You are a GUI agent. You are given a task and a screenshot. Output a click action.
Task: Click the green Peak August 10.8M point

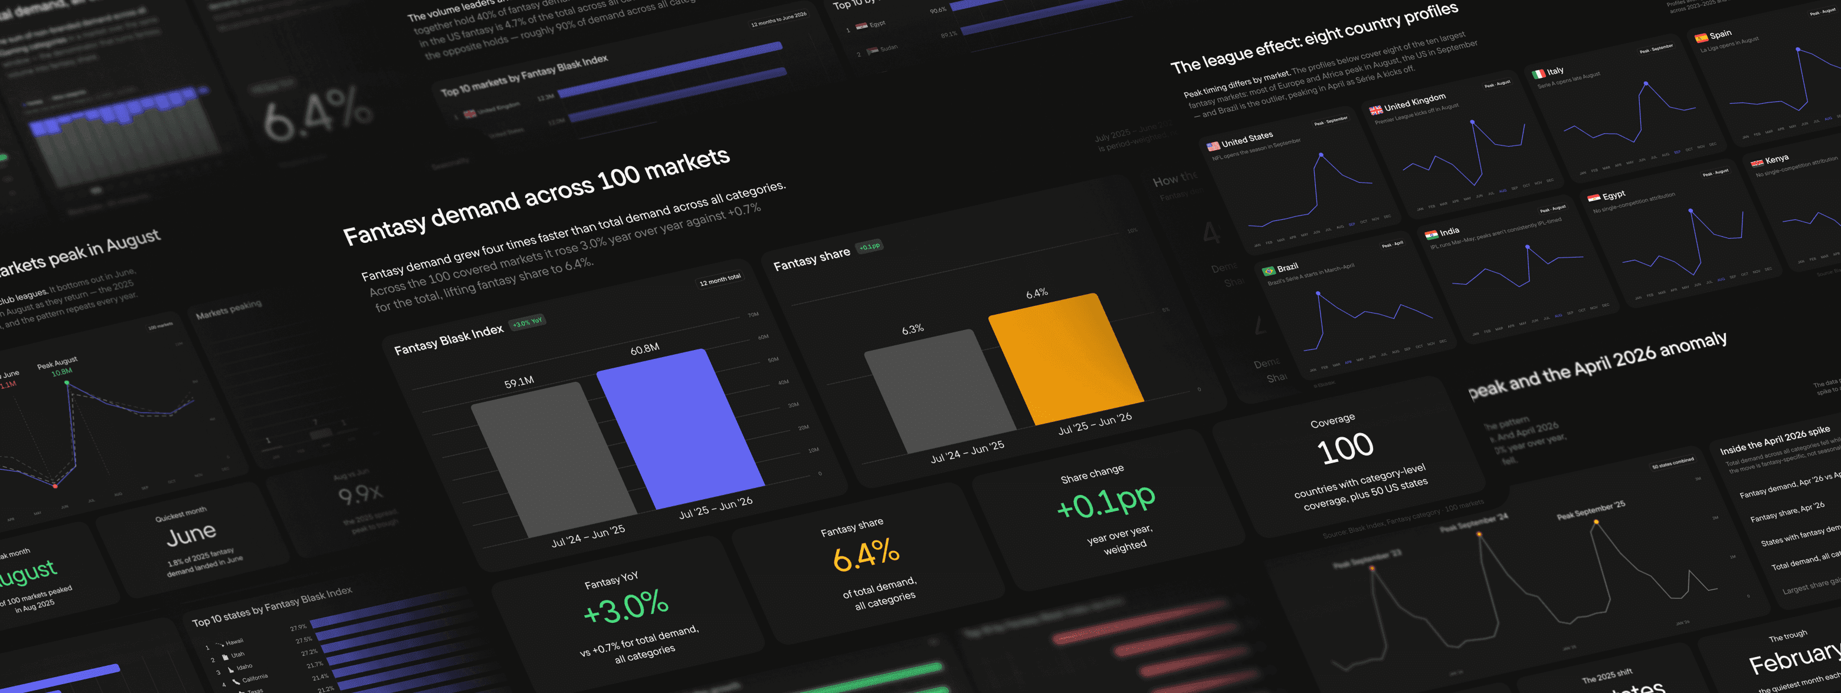pos(67,383)
